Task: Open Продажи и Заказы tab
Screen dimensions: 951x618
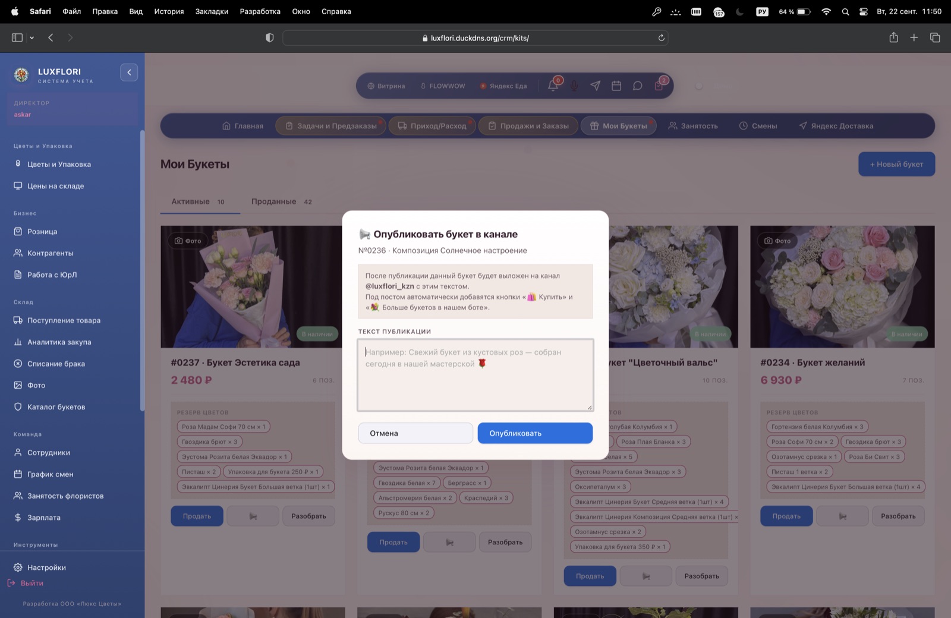Action: [528, 126]
